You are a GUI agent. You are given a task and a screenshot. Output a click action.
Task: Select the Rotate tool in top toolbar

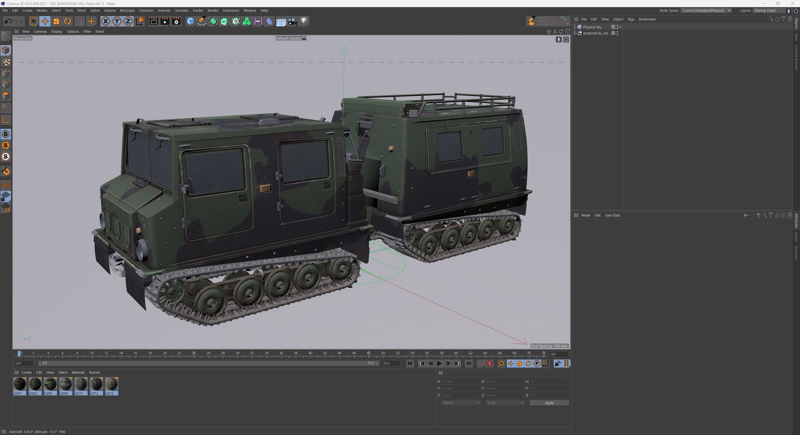(x=67, y=21)
